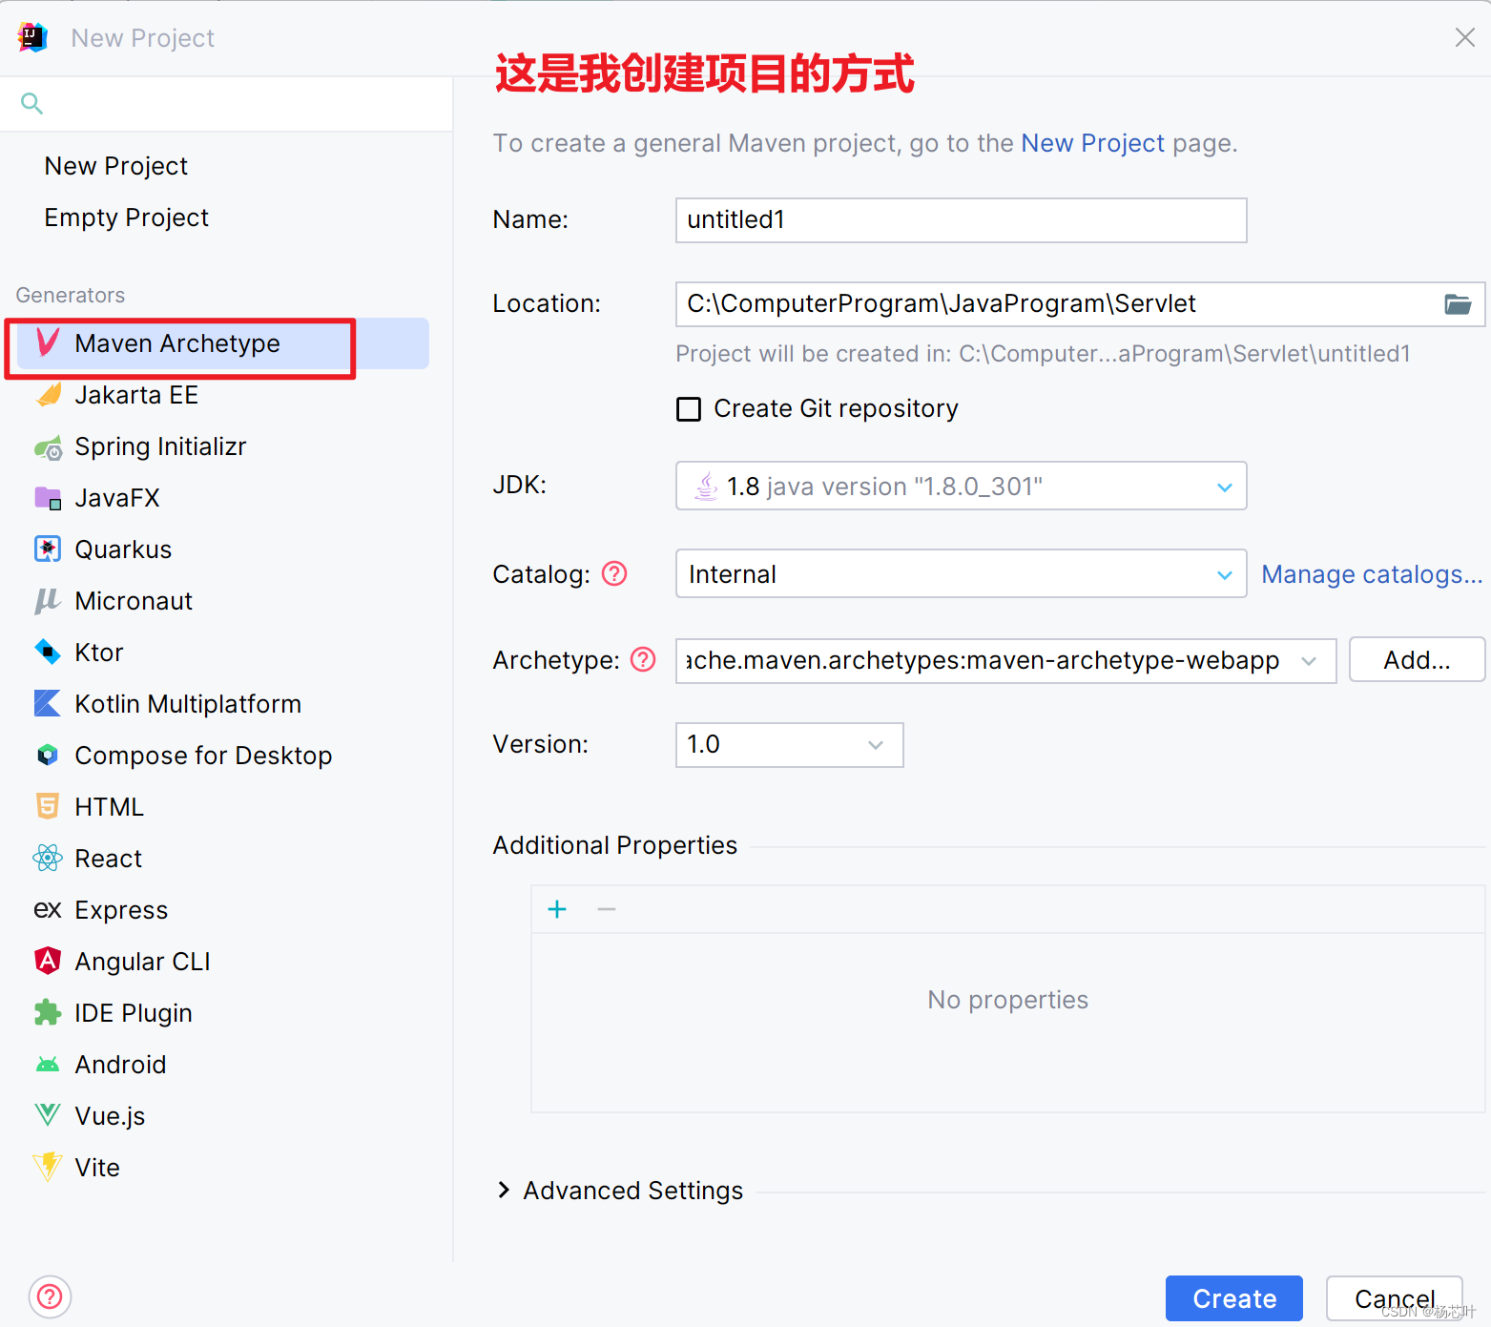Screen dimensions: 1491x1327
Task: Click the Maven Archetype generator icon
Action: click(x=48, y=342)
